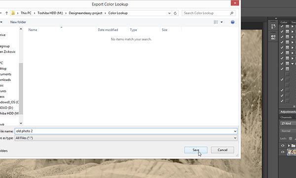The height and width of the screenshot is (178, 296).
Task: Select the Pictures item in navigation pane
Action: tap(3, 91)
